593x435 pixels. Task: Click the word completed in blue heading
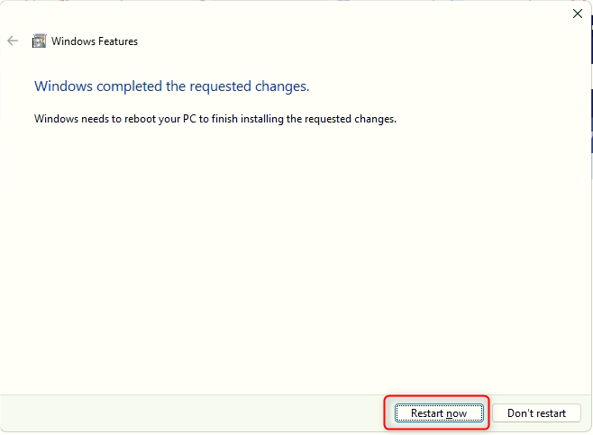(x=130, y=87)
